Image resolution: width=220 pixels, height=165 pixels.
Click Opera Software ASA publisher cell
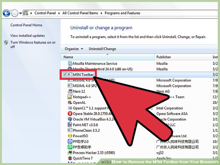pos(172,114)
